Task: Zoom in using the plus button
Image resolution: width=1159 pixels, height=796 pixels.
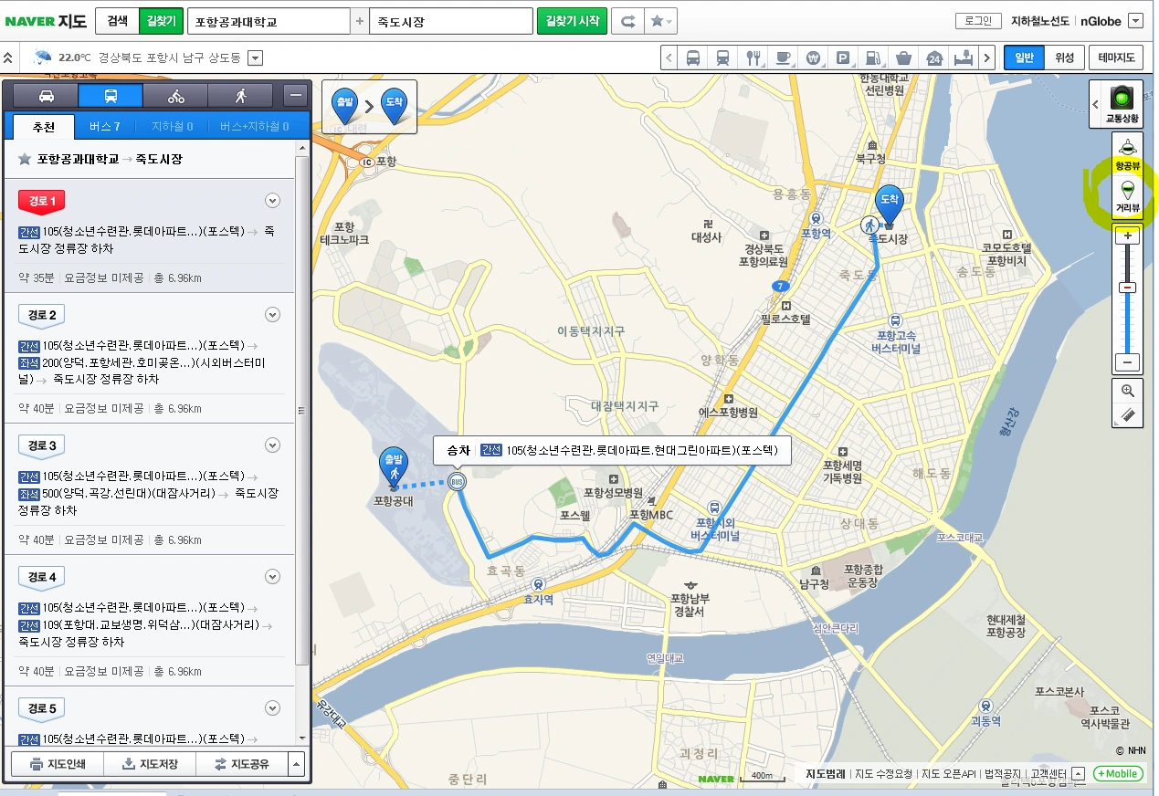Action: click(x=1128, y=236)
